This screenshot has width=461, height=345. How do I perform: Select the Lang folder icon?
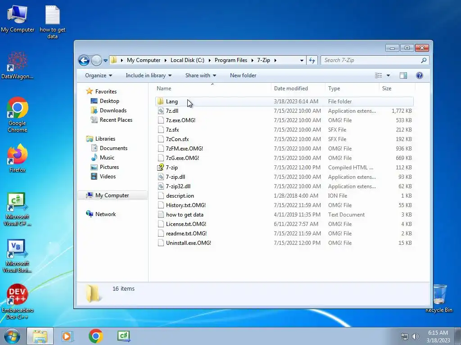(x=160, y=102)
